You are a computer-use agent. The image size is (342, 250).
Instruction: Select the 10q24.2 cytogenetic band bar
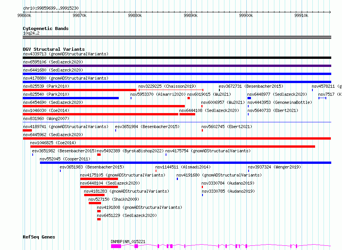(x=177, y=37)
